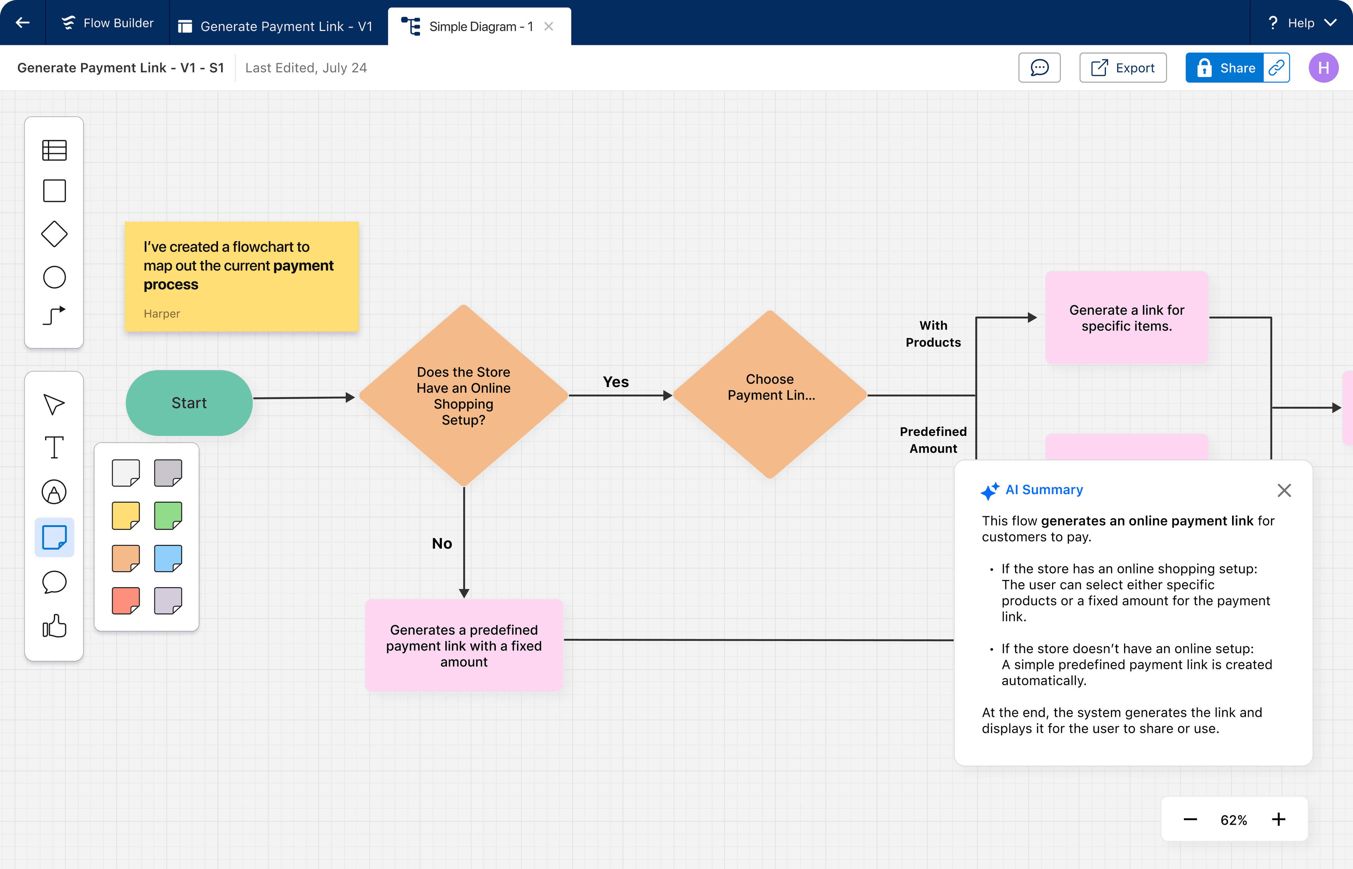This screenshot has height=869, width=1353.
Task: Close the AI Summary panel
Action: click(x=1284, y=490)
